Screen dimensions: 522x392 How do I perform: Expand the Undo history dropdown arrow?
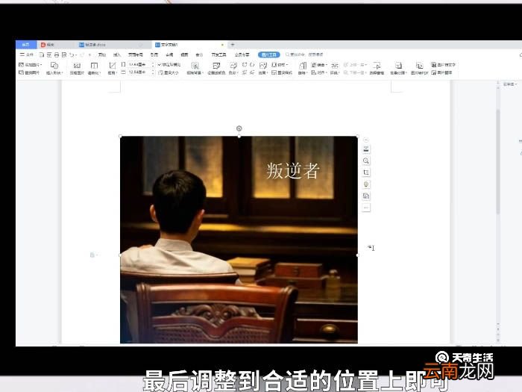[76, 55]
